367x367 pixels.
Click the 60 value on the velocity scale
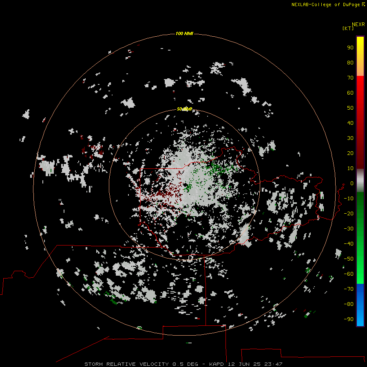[350, 93]
